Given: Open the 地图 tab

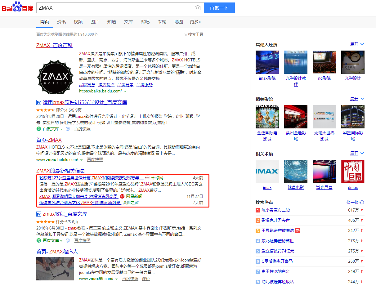Looking at the screenshot, I should click(x=179, y=22).
